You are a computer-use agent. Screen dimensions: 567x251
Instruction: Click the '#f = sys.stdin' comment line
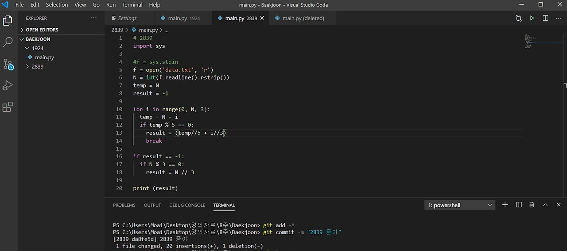155,62
